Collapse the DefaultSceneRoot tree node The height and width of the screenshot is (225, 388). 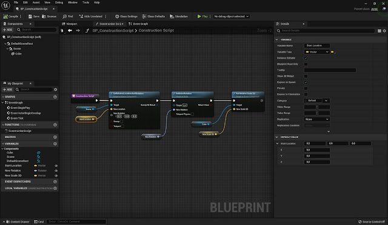[5, 44]
